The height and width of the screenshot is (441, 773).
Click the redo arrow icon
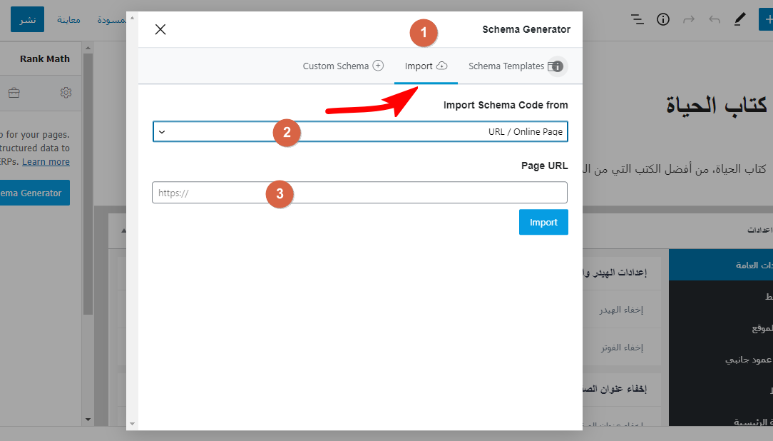coord(688,19)
